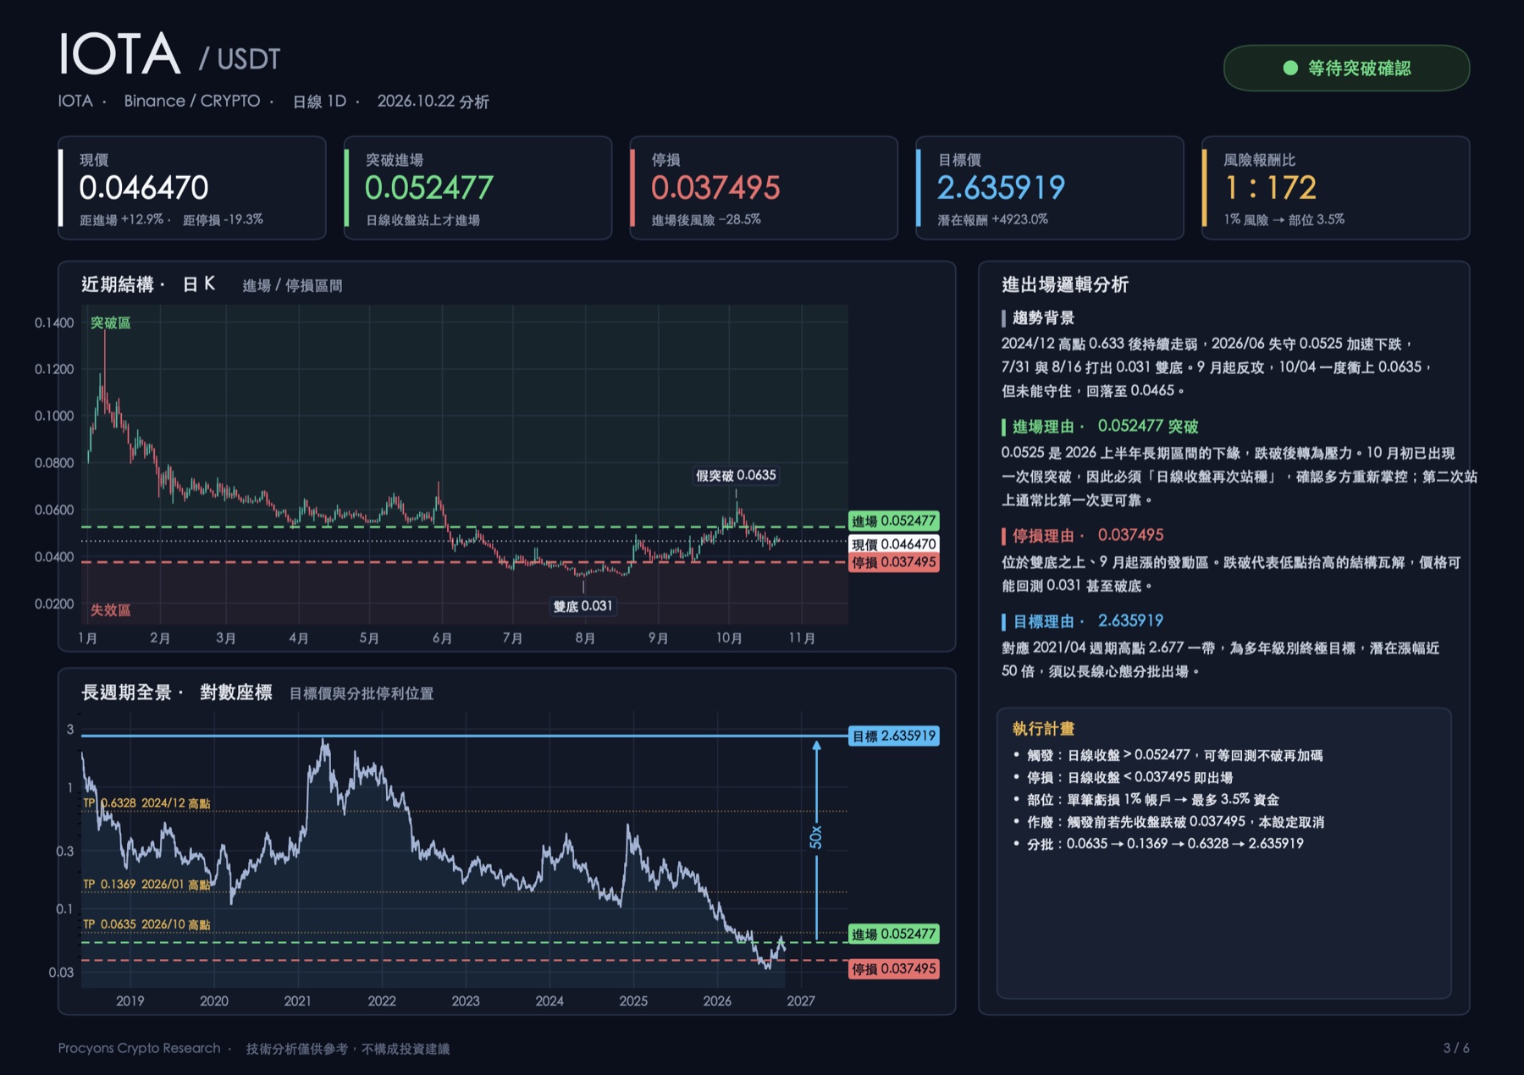Viewport: 1524px width, 1075px height.
Task: Click the 3 / 6 page indicator
Action: [1456, 1048]
